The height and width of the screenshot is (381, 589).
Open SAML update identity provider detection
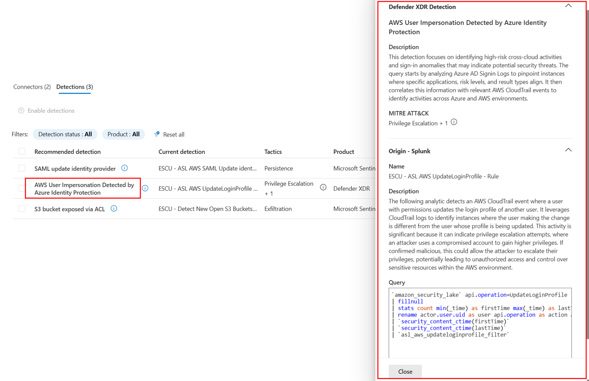click(x=75, y=168)
